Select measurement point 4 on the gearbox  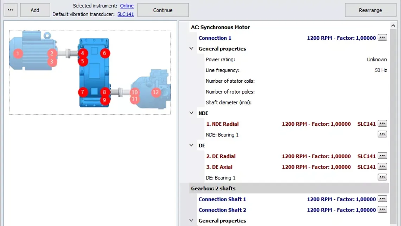coord(83,54)
